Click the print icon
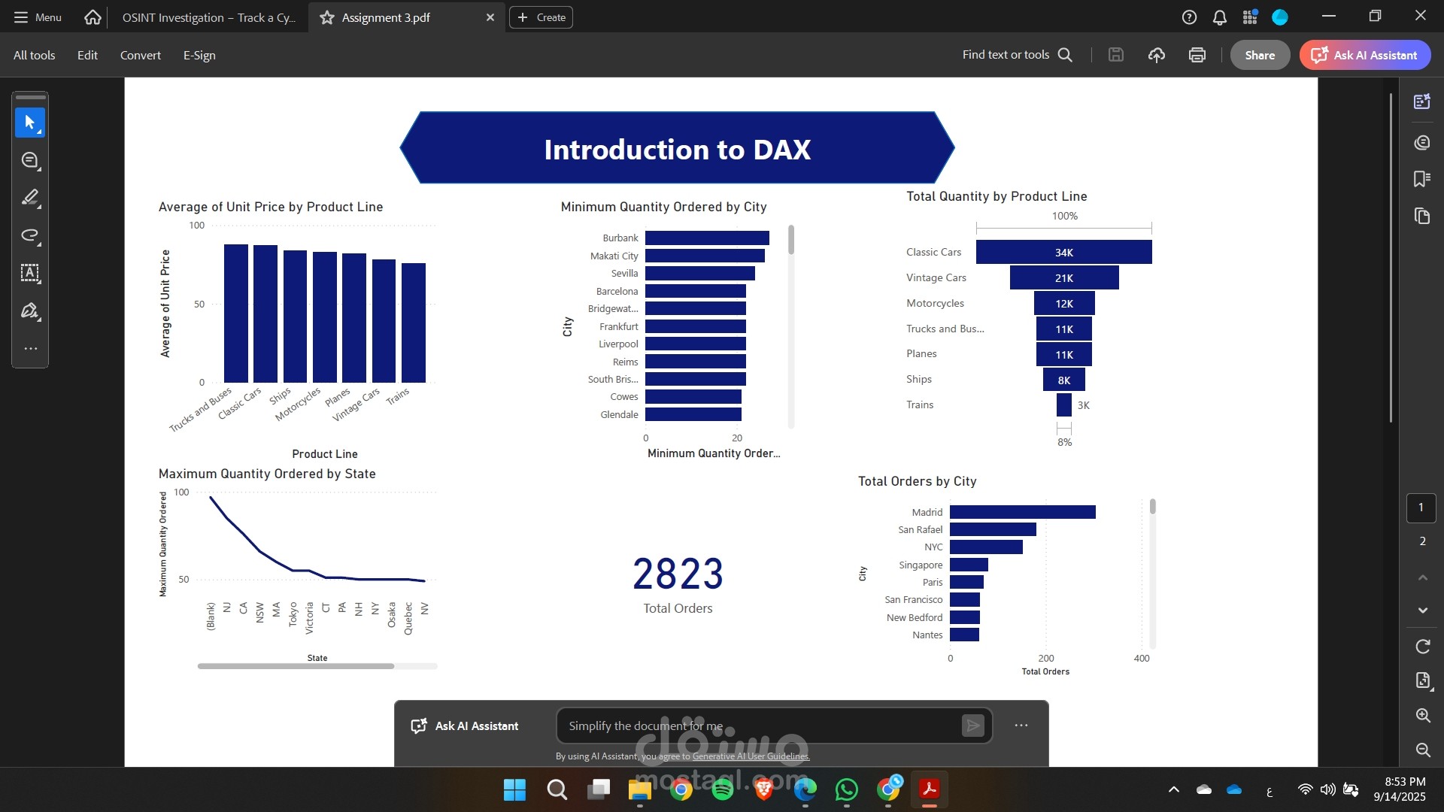 (x=1197, y=55)
